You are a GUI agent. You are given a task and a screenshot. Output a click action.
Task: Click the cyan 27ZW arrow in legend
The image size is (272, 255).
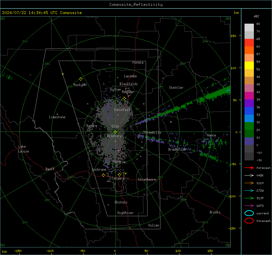(249, 191)
